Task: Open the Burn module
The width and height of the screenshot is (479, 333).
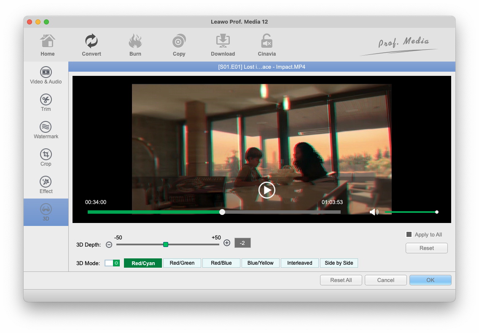Action: coord(135,45)
